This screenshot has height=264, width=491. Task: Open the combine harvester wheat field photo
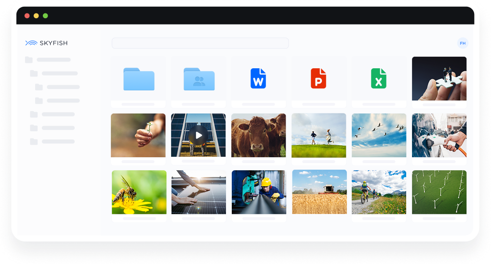pos(319,192)
